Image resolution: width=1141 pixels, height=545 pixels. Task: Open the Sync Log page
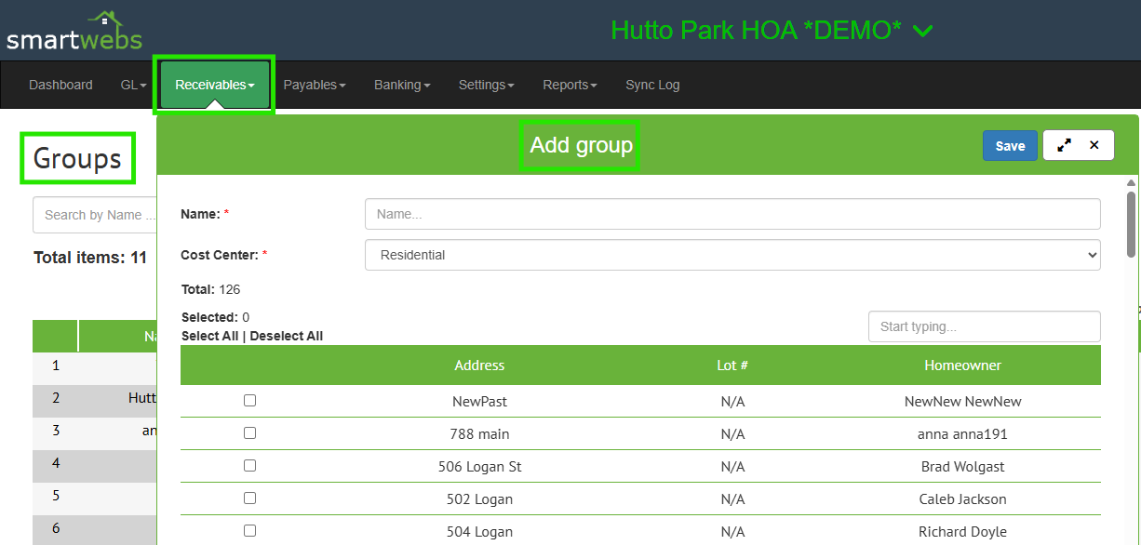[x=652, y=85]
